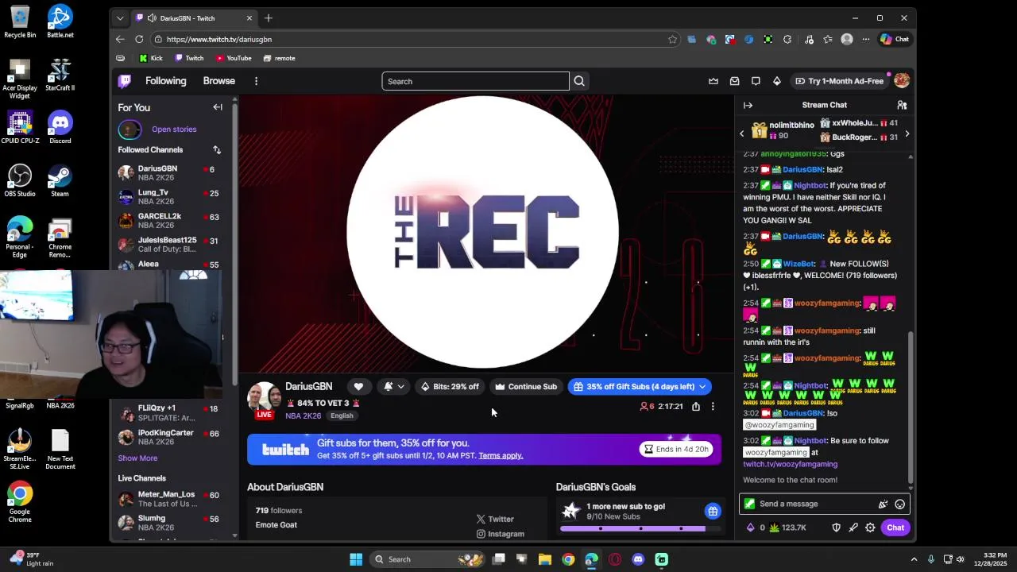
Task: Open Whispers speech bubble icon
Action: click(x=756, y=81)
